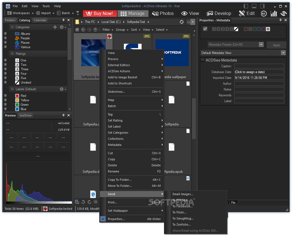
Task: Open the Sort dropdown
Action: coord(135,30)
